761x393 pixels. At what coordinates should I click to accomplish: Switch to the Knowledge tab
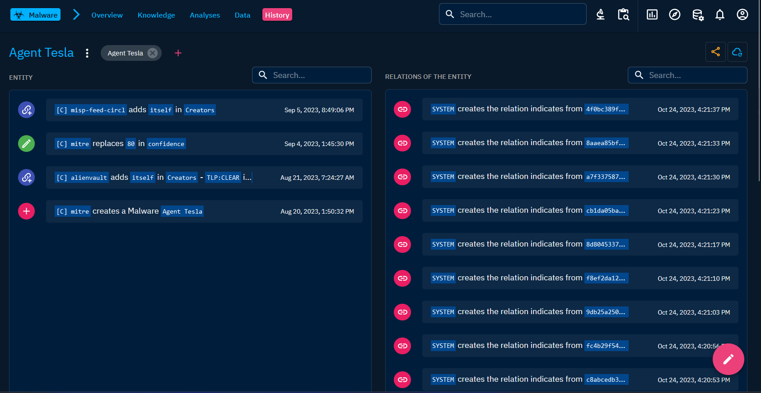156,15
